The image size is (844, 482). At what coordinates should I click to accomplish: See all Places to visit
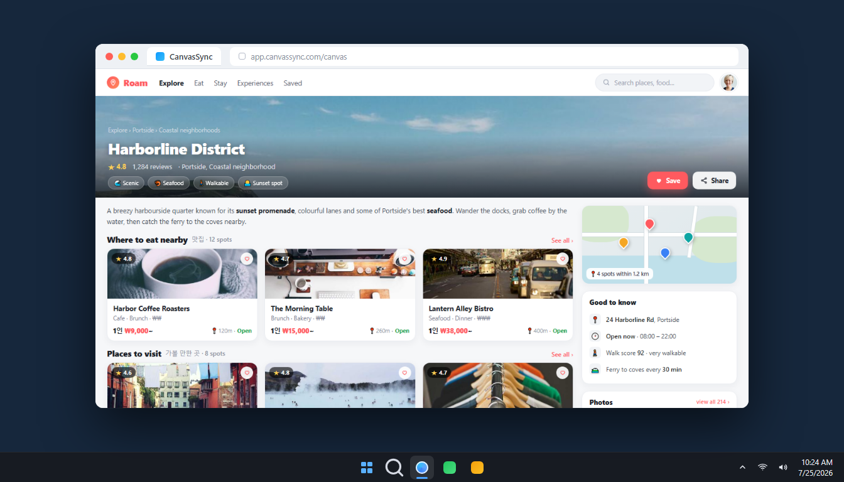[x=562, y=355]
